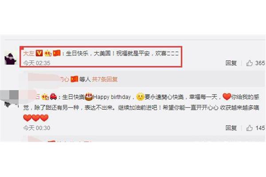Click the thumbs-up icon with 145 likes

(250, 128)
